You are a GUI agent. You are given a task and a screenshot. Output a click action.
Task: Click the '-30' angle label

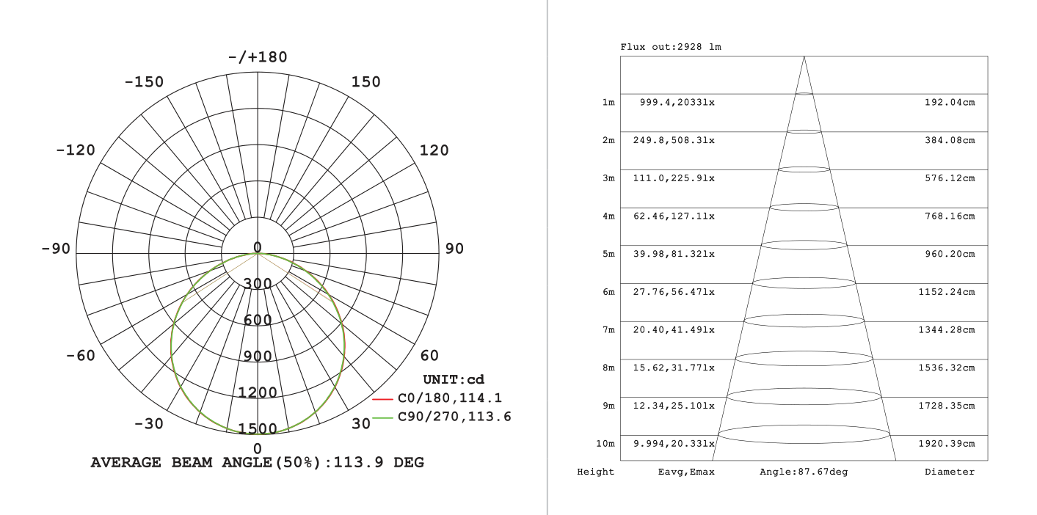click(149, 424)
